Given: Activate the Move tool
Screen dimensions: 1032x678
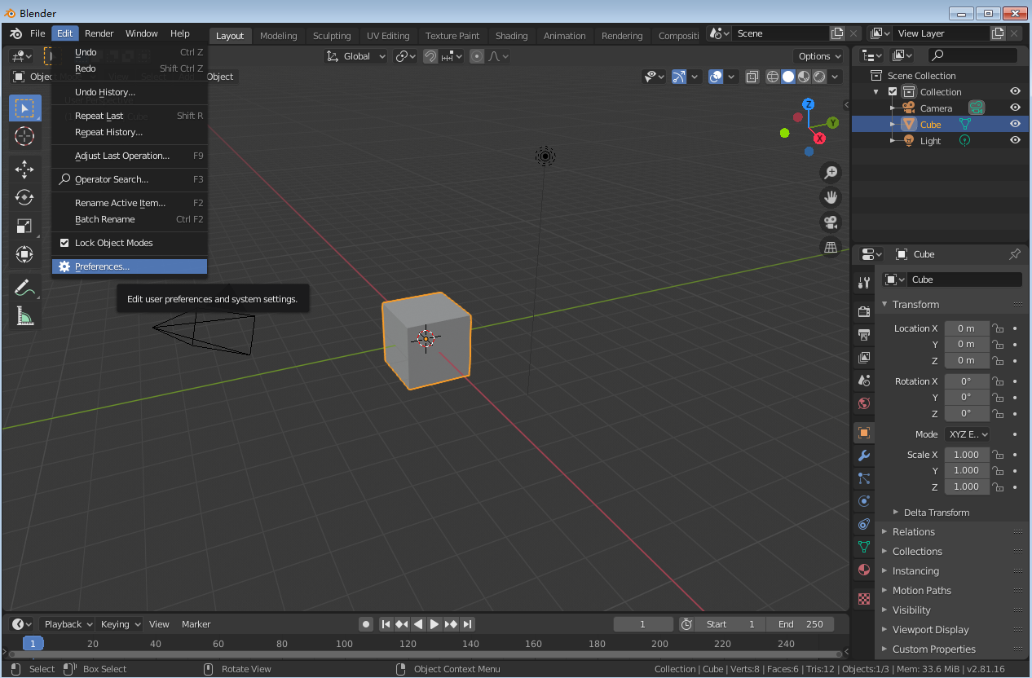Looking at the screenshot, I should pos(24,169).
